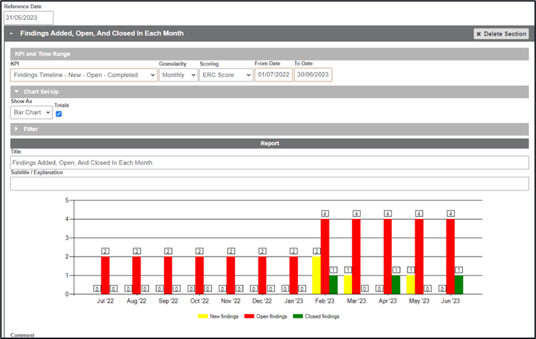Collapse the Chart Set-Up panel
This screenshot has height=339, width=536.
click(x=16, y=92)
